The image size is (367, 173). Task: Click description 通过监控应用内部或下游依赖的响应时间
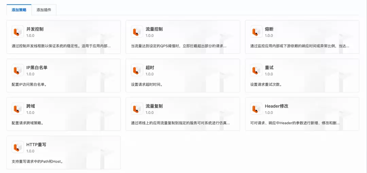coord(300,46)
